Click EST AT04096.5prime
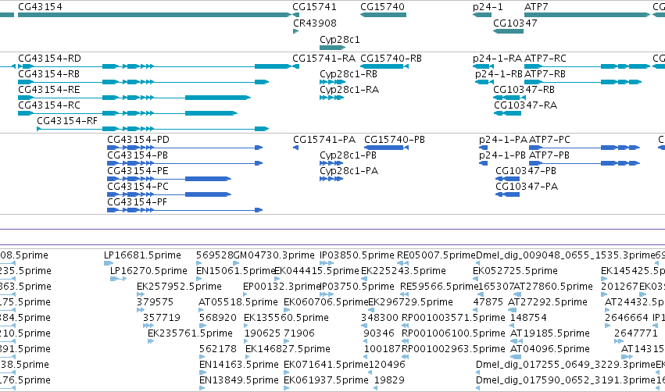The width and height of the screenshot is (665, 392). [550, 349]
